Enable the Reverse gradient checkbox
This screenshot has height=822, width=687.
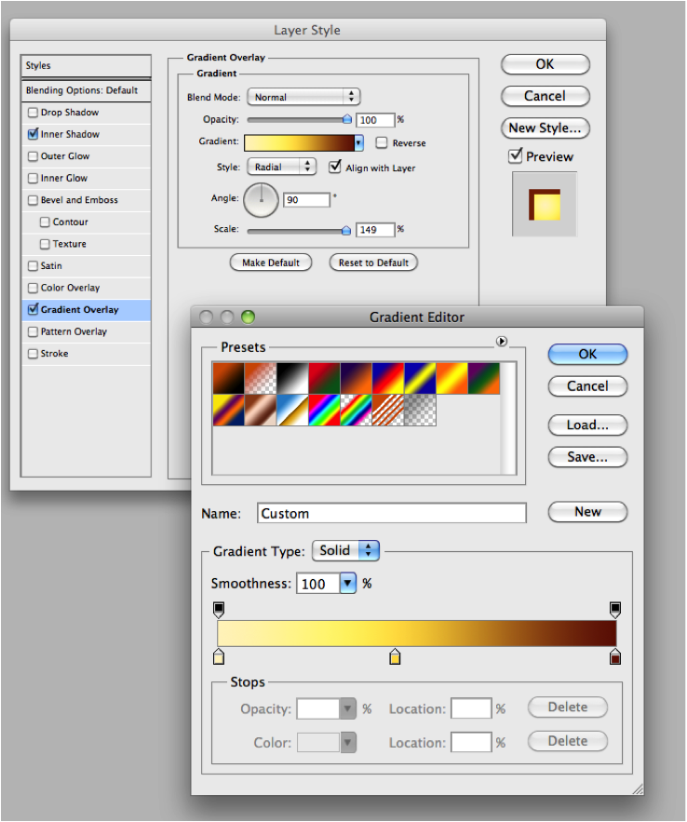pyautogui.click(x=382, y=143)
